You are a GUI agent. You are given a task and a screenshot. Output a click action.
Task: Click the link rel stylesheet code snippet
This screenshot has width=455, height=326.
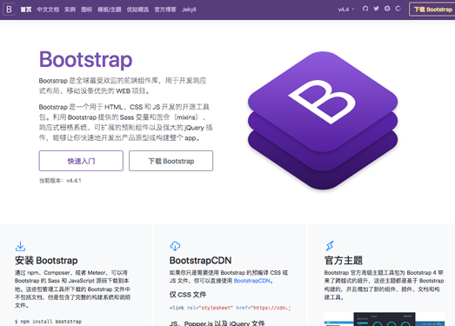coord(231,308)
